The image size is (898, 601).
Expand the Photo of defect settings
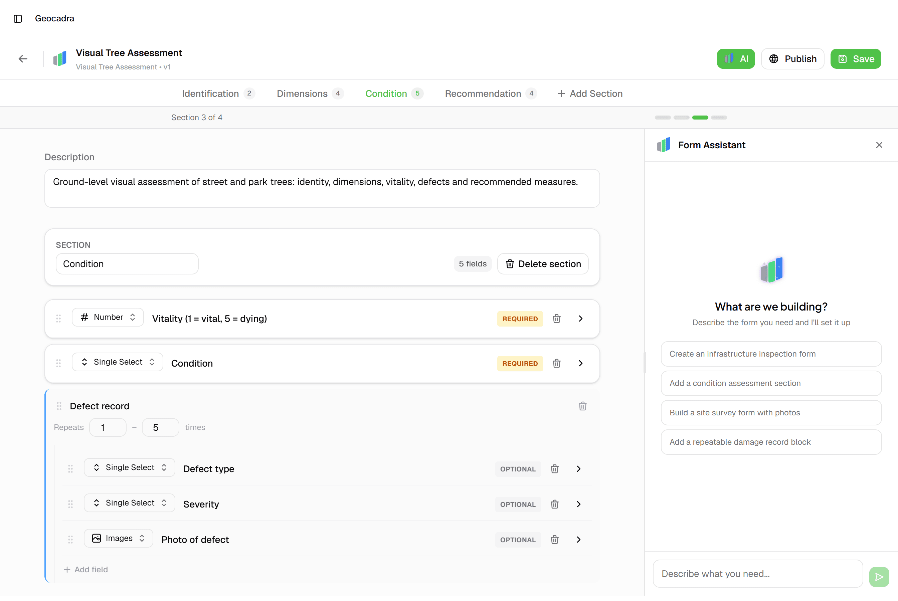578,540
